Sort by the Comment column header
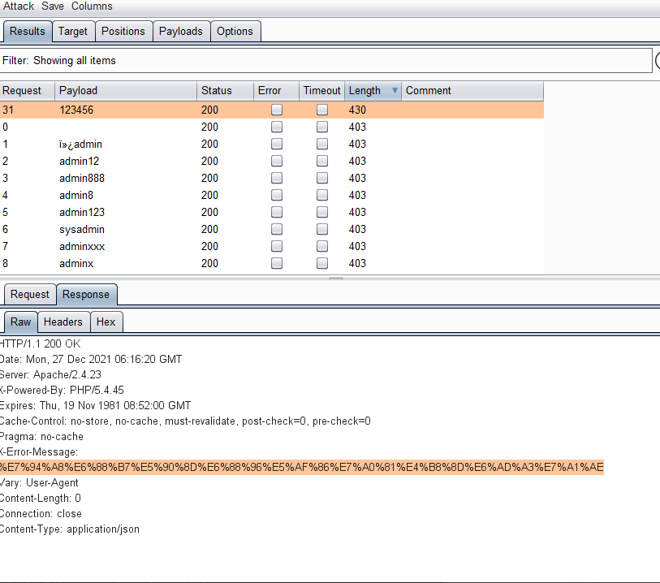 472,90
